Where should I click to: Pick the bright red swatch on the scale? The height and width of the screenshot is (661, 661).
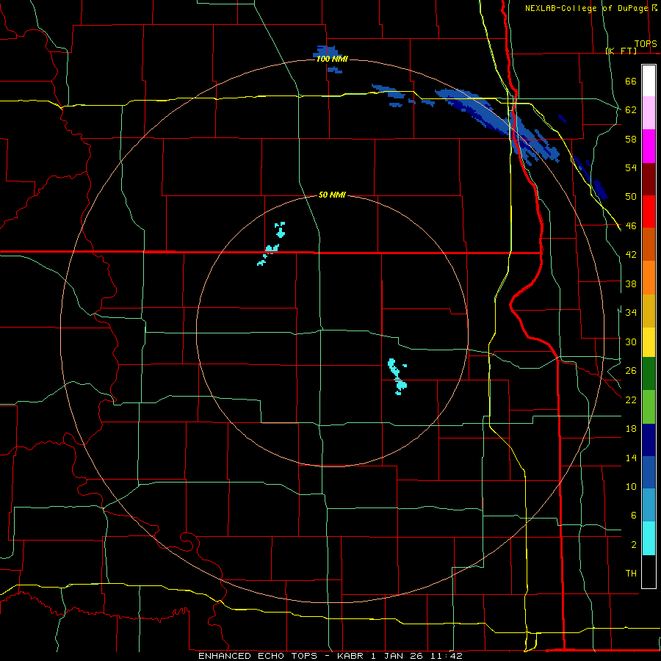click(x=649, y=212)
